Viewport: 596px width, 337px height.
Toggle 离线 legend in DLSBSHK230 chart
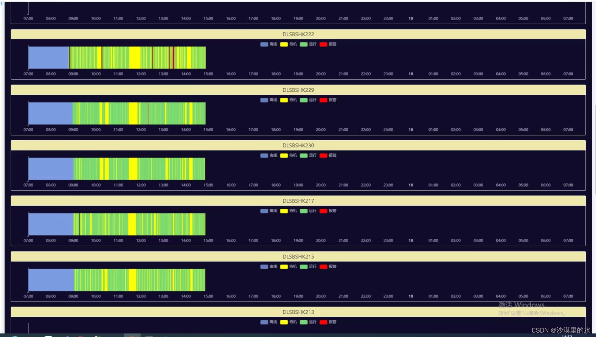coord(269,155)
